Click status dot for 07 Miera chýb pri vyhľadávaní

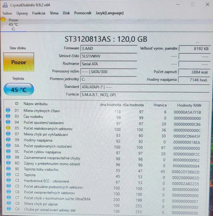pyautogui.click(x=8, y=134)
